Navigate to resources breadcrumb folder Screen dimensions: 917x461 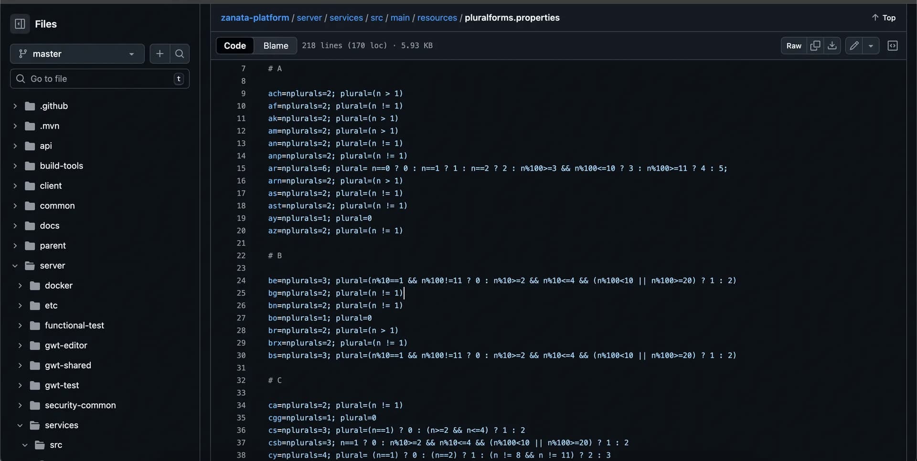coord(437,18)
